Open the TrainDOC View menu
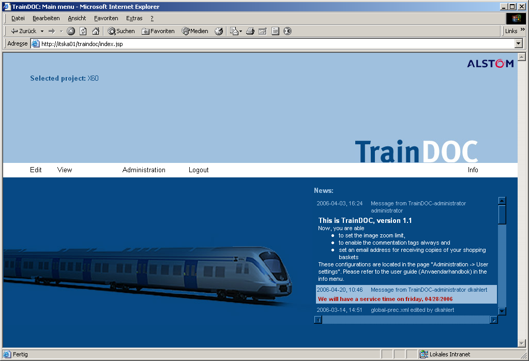The image size is (529, 361). point(65,170)
